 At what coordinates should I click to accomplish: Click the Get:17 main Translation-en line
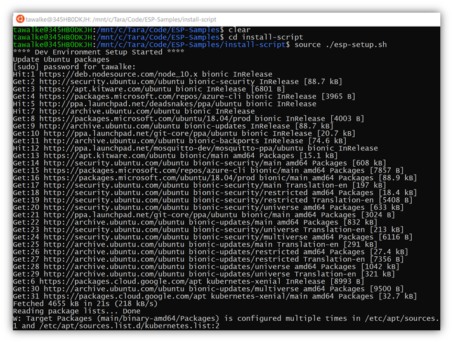(200, 185)
